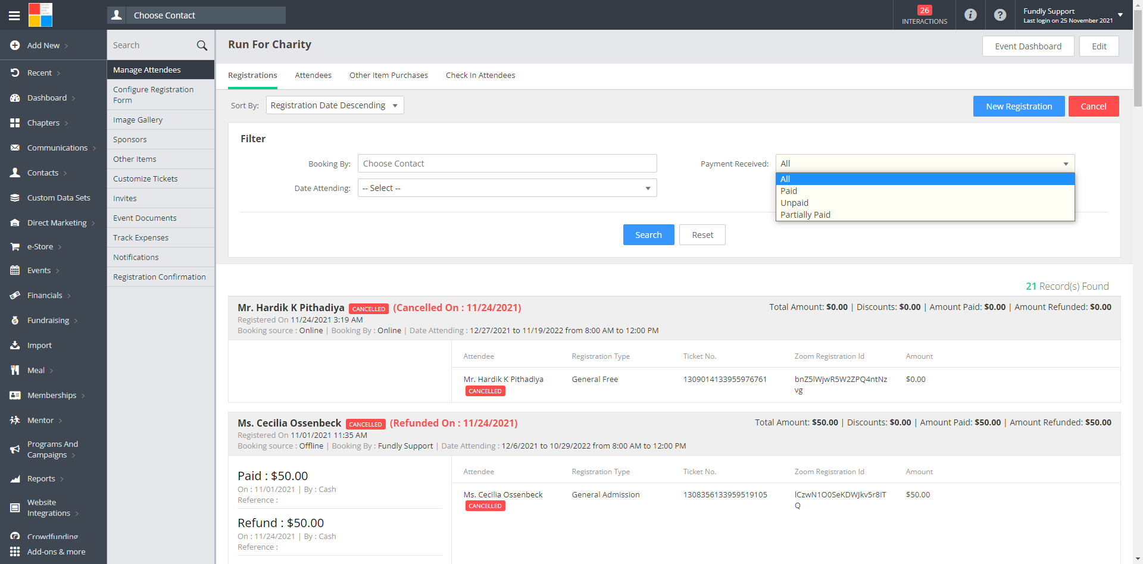1143x564 pixels.
Task: Click the Custom Data Sets stack icon
Action: [15, 198]
